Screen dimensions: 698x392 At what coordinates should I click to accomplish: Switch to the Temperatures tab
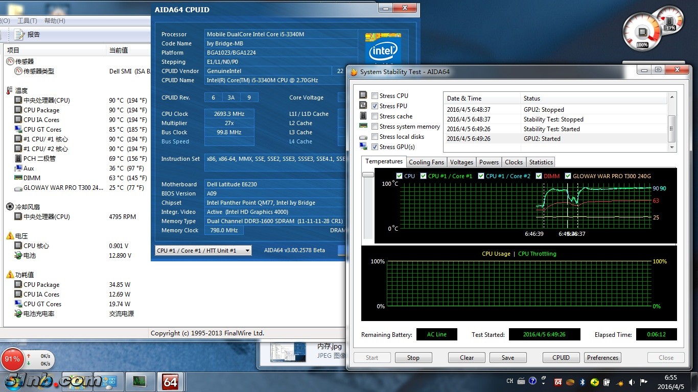tap(384, 161)
